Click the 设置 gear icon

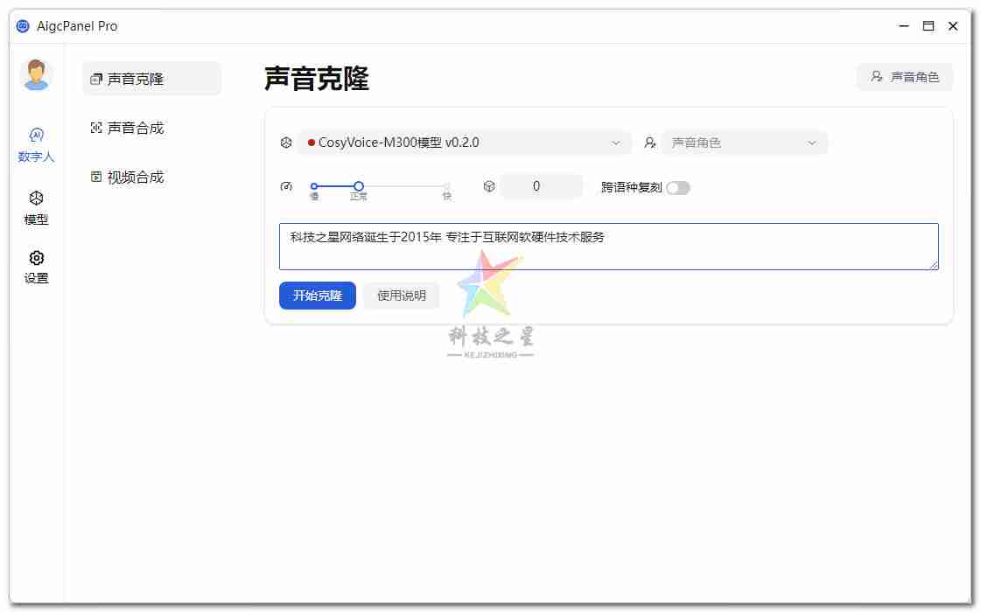(36, 258)
